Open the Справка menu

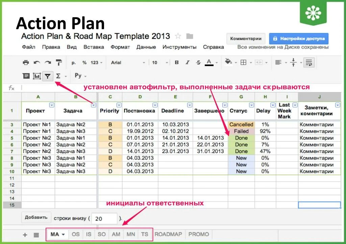214,47
